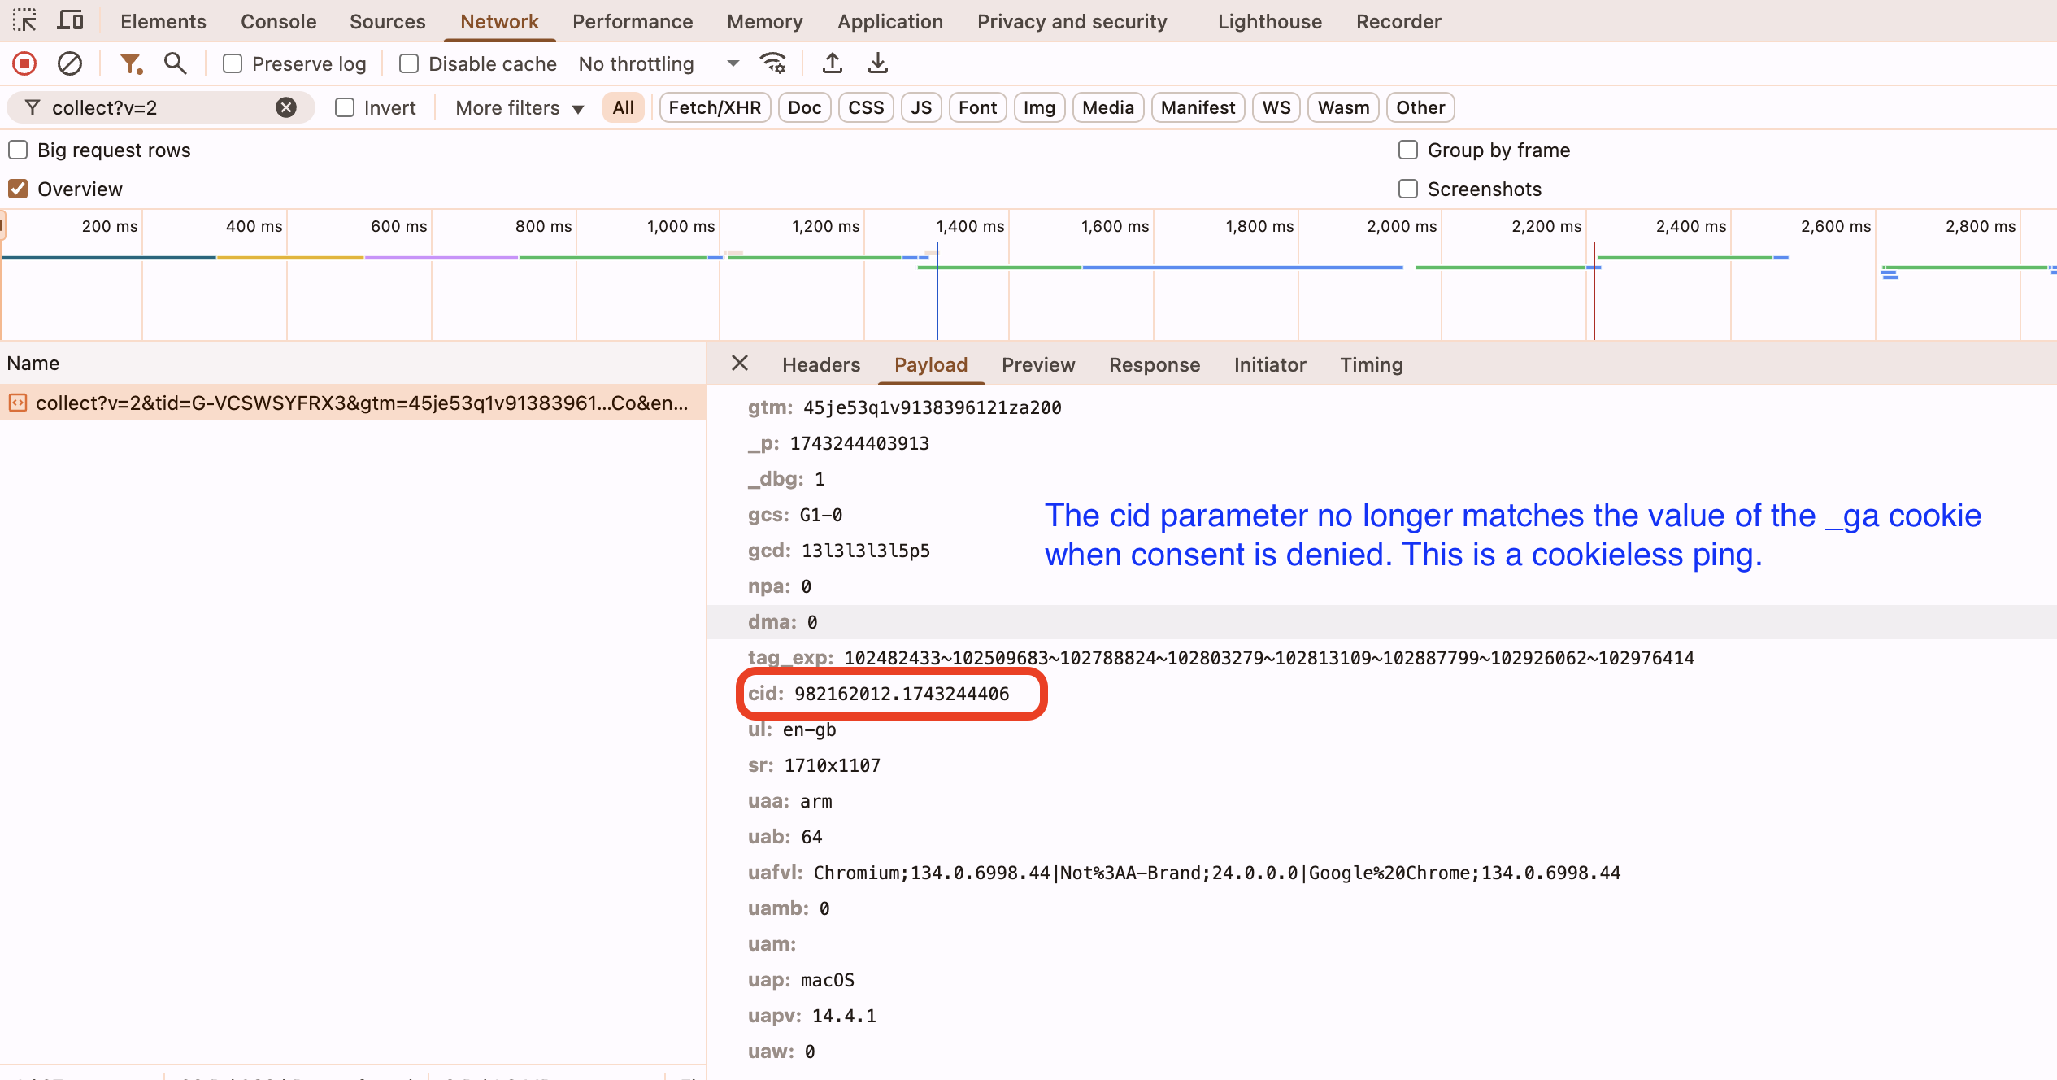The image size is (2057, 1080).
Task: Select the cid value 982162012.1743244406
Action: 902,694
